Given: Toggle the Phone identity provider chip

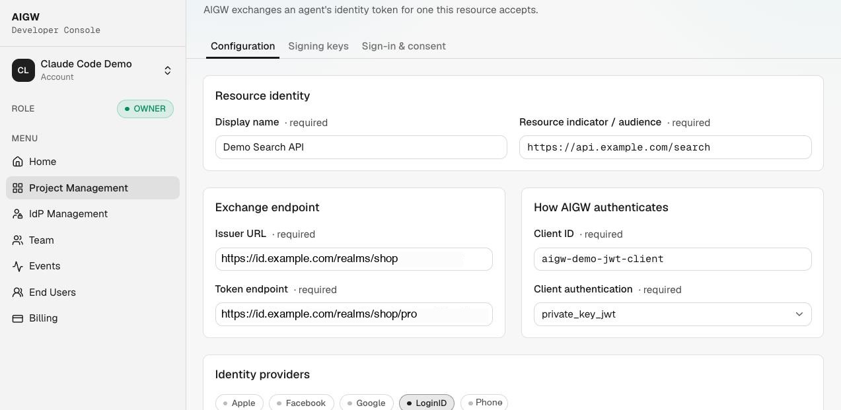Looking at the screenshot, I should (x=484, y=403).
